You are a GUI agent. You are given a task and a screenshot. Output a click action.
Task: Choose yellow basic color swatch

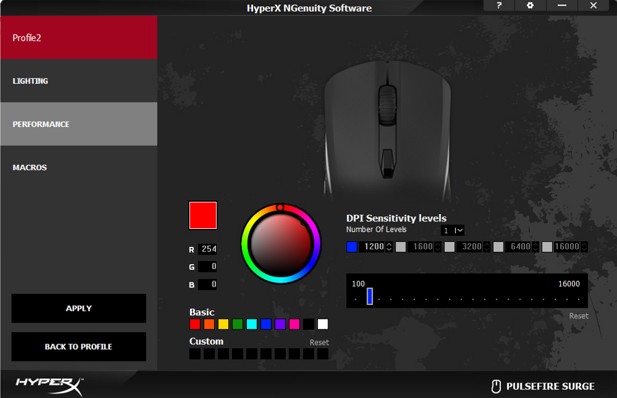click(223, 324)
